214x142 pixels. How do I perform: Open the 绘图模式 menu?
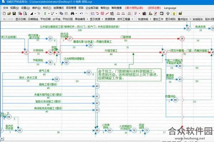(58, 8)
